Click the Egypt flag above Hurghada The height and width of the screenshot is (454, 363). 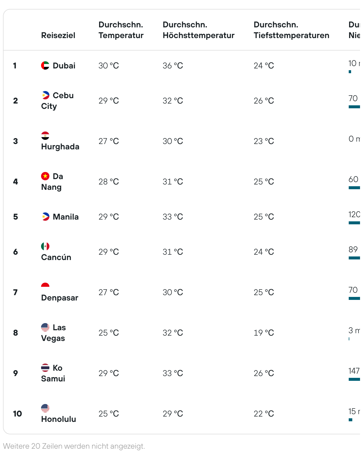coord(45,136)
